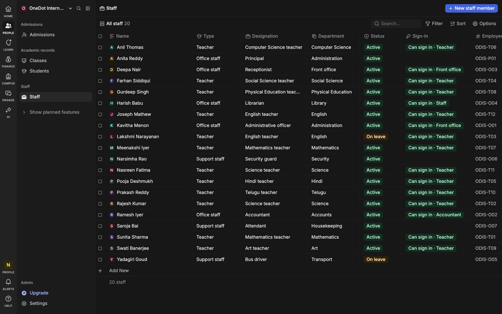
Task: Click the OneDot workspace logo
Action: [24, 8]
